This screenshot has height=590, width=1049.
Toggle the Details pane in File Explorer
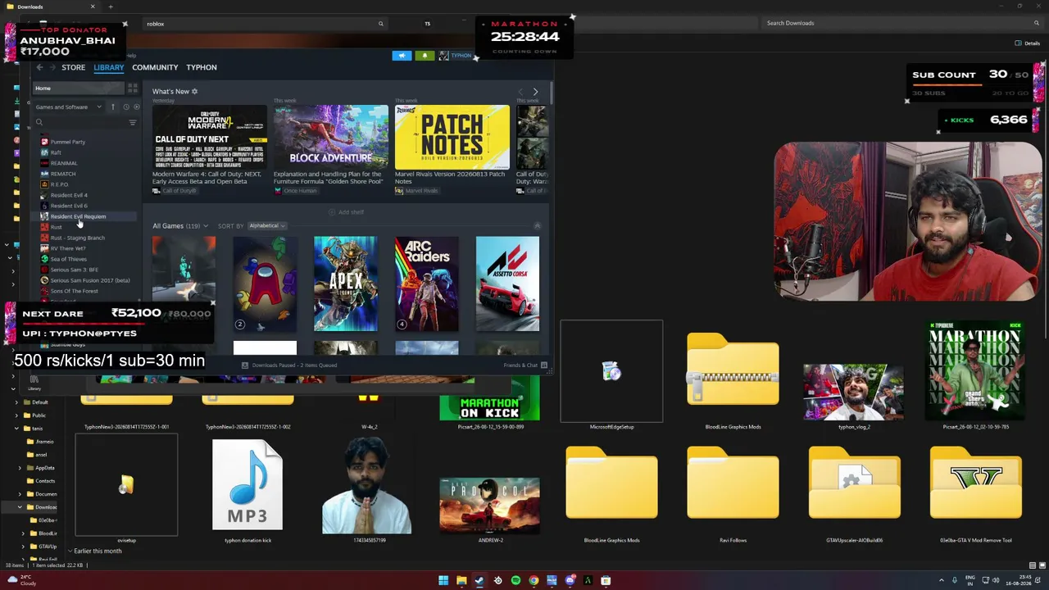coord(1028,43)
